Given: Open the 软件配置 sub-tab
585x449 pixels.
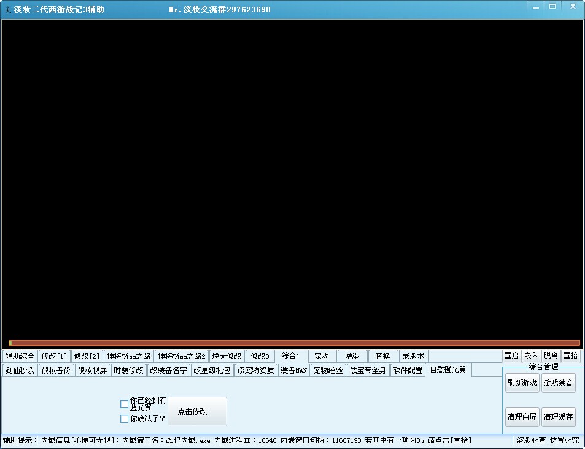Looking at the screenshot, I should pos(408,370).
